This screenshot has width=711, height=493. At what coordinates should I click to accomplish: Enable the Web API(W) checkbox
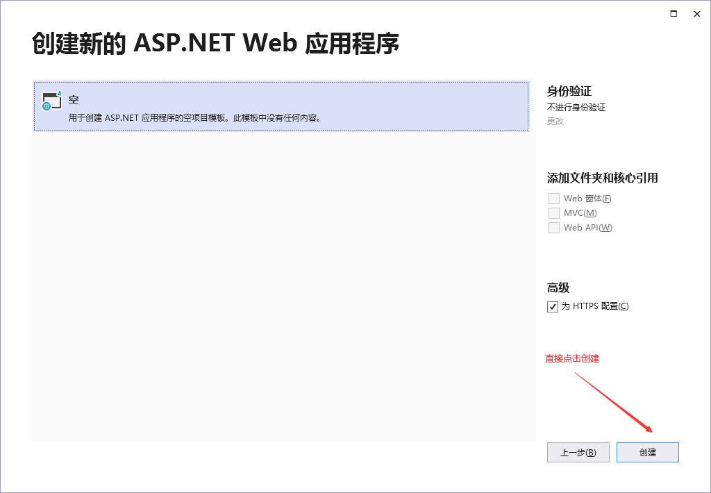click(x=553, y=227)
